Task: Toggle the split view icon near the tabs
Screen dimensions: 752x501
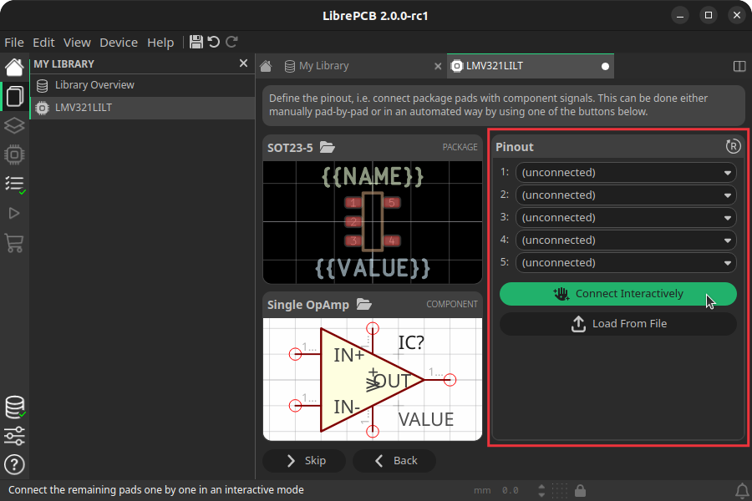Action: tap(739, 65)
